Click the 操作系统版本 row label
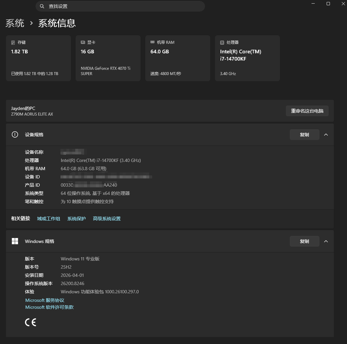The image size is (347, 344). click(39, 283)
